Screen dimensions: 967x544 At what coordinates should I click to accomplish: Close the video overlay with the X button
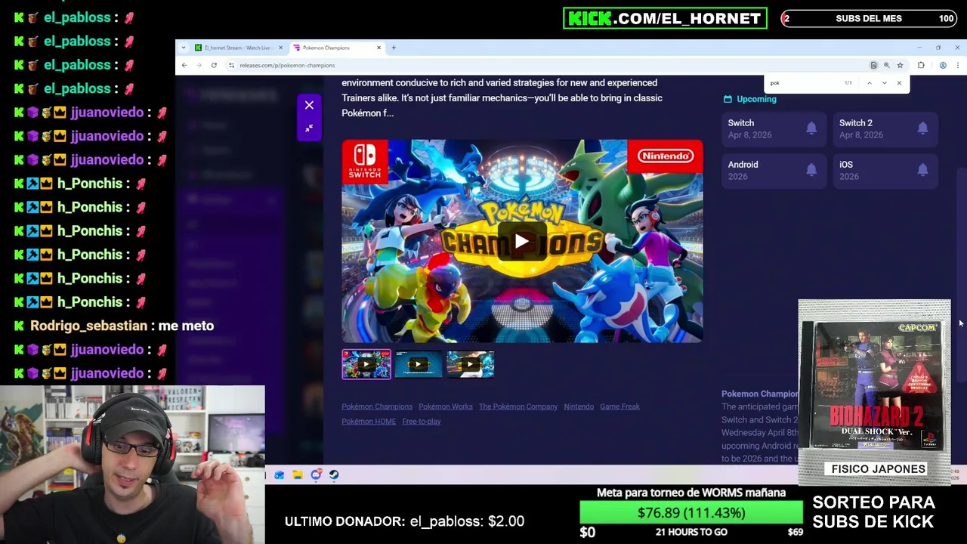pos(309,106)
